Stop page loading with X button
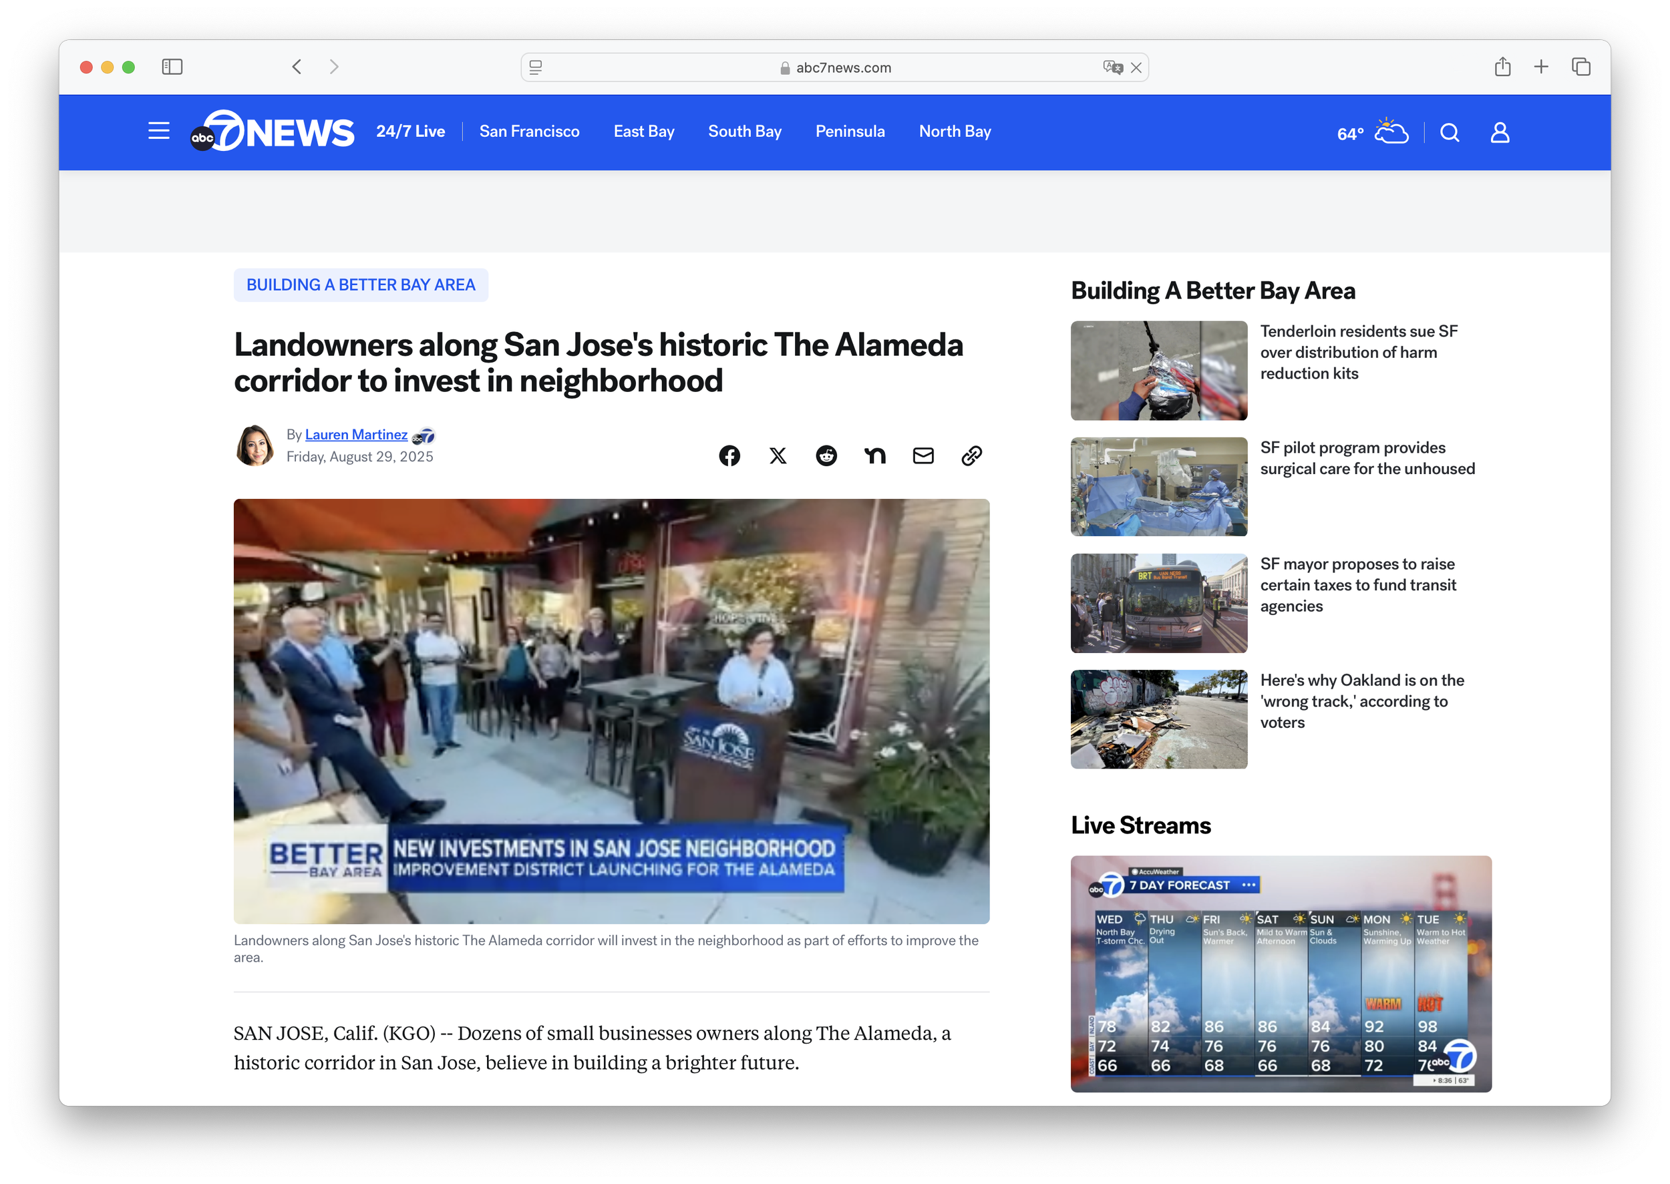Image resolution: width=1670 pixels, height=1184 pixels. tap(1136, 68)
